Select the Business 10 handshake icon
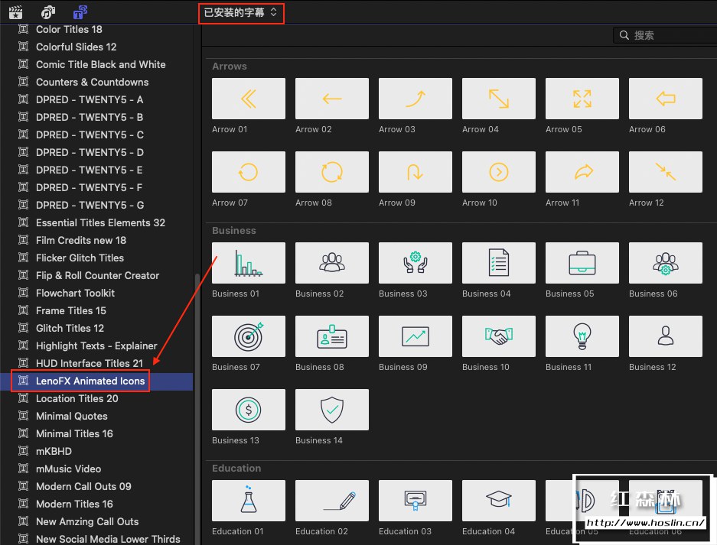This screenshot has width=717, height=545. [499, 336]
